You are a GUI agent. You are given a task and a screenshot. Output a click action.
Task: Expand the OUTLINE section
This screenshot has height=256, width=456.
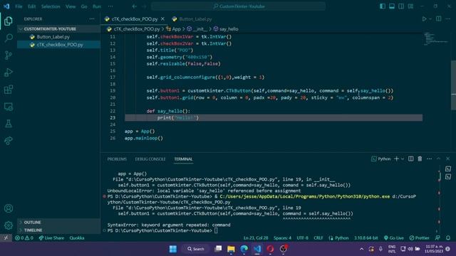click(x=58, y=223)
